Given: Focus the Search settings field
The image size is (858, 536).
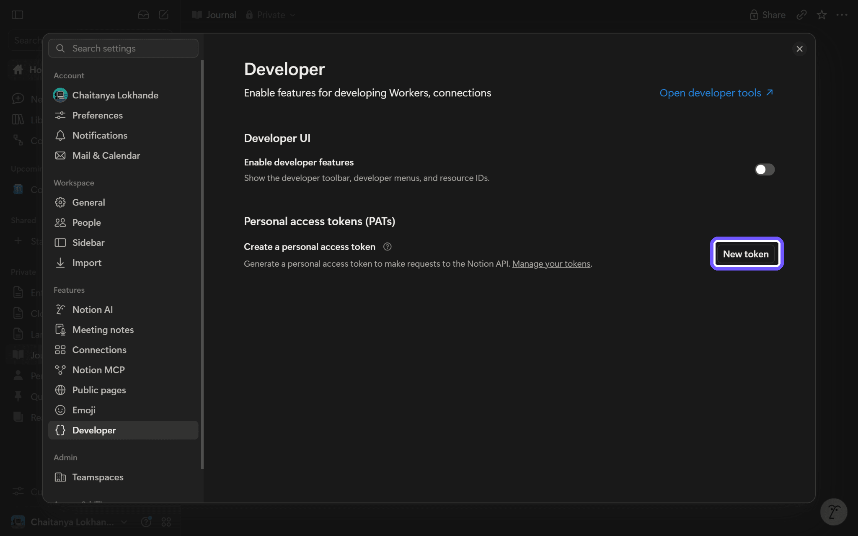Looking at the screenshot, I should click(x=123, y=49).
